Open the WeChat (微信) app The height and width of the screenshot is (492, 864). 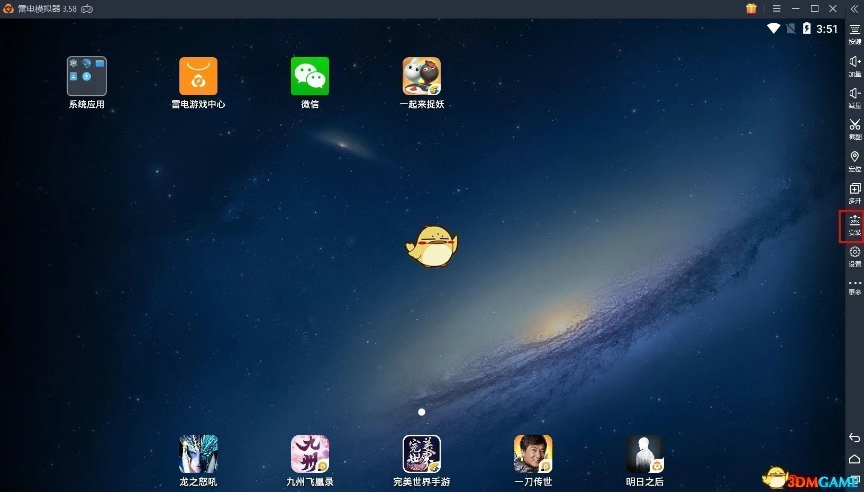(310, 77)
